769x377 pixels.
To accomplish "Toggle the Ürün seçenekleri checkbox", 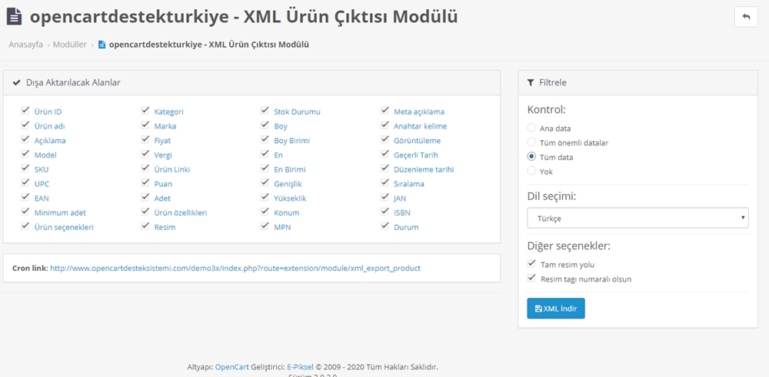I will [25, 226].
